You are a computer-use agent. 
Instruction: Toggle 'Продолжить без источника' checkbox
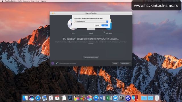57,63
